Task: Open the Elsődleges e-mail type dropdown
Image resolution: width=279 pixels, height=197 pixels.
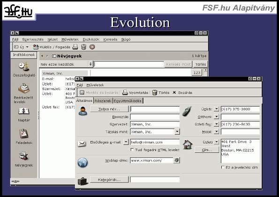Action: point(126,142)
